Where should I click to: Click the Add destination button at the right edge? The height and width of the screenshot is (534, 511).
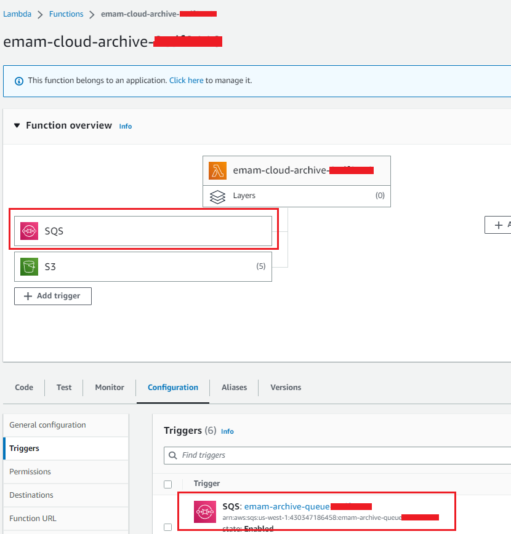(498, 225)
